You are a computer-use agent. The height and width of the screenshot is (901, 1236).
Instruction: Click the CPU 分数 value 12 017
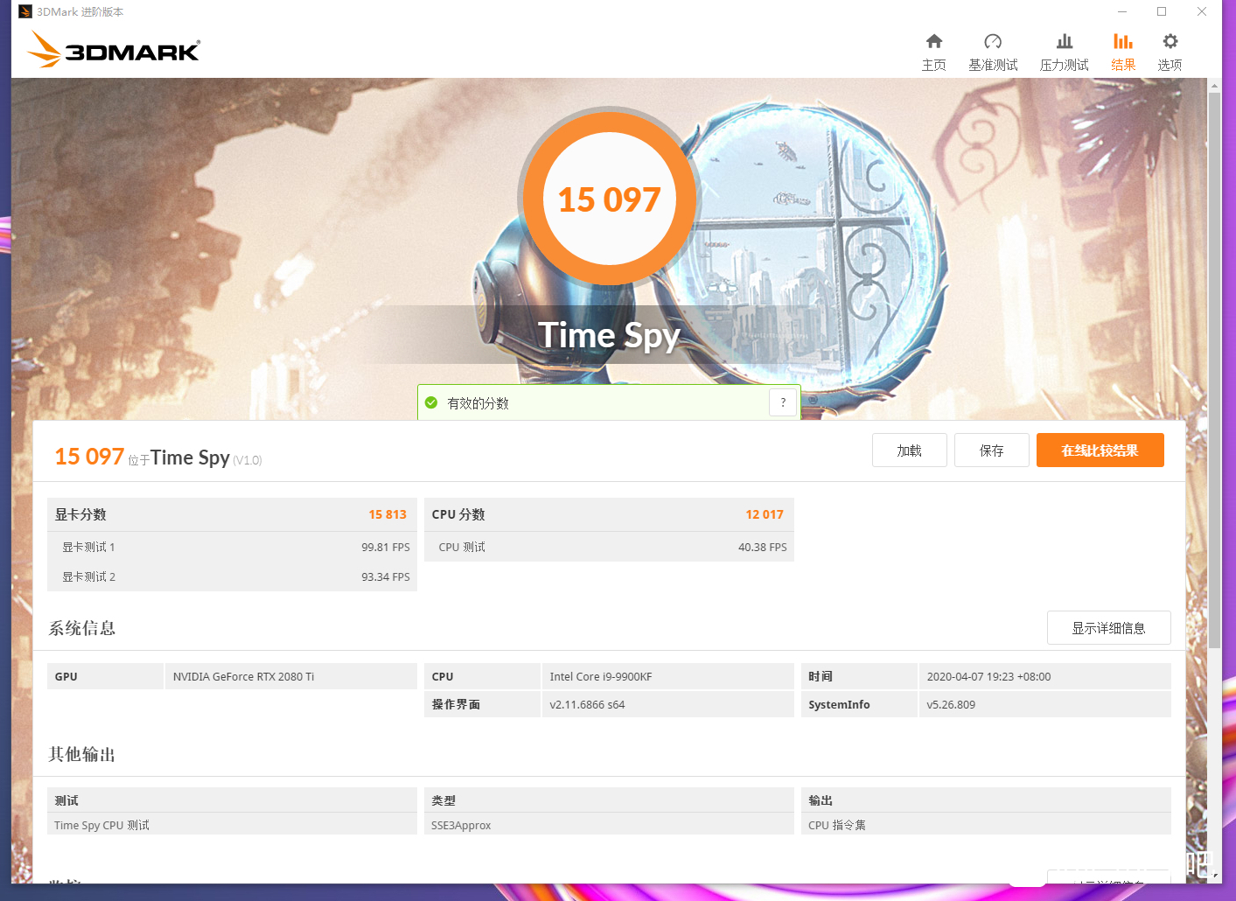pyautogui.click(x=765, y=514)
